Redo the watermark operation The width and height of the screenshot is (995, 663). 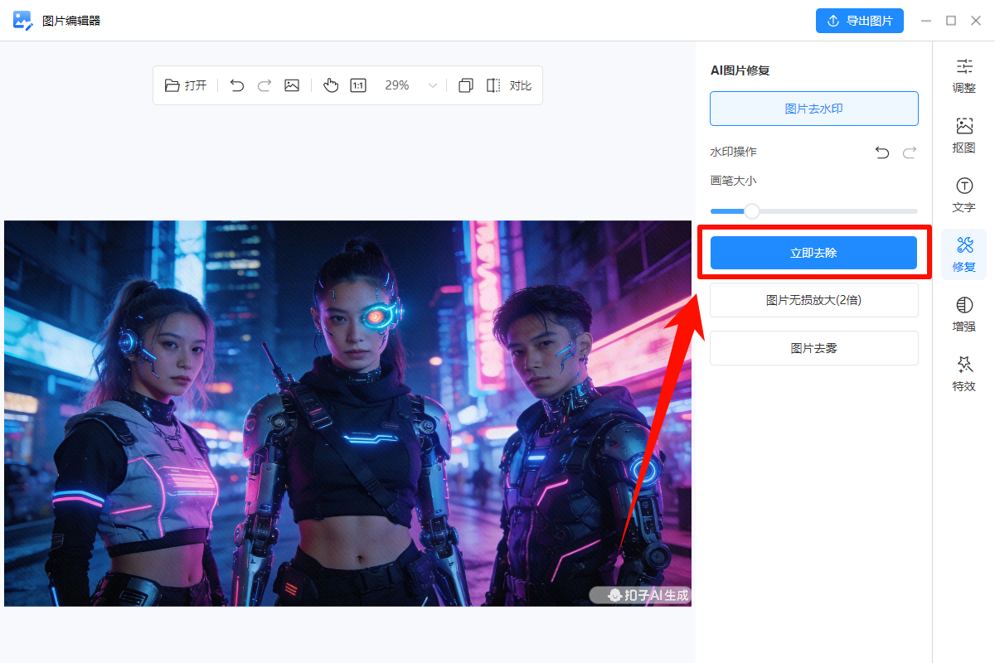pos(909,152)
